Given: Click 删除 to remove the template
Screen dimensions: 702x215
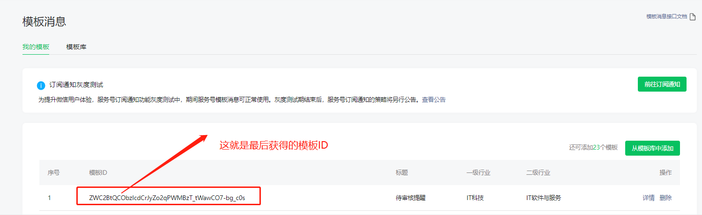Looking at the screenshot, I should click(x=665, y=198).
